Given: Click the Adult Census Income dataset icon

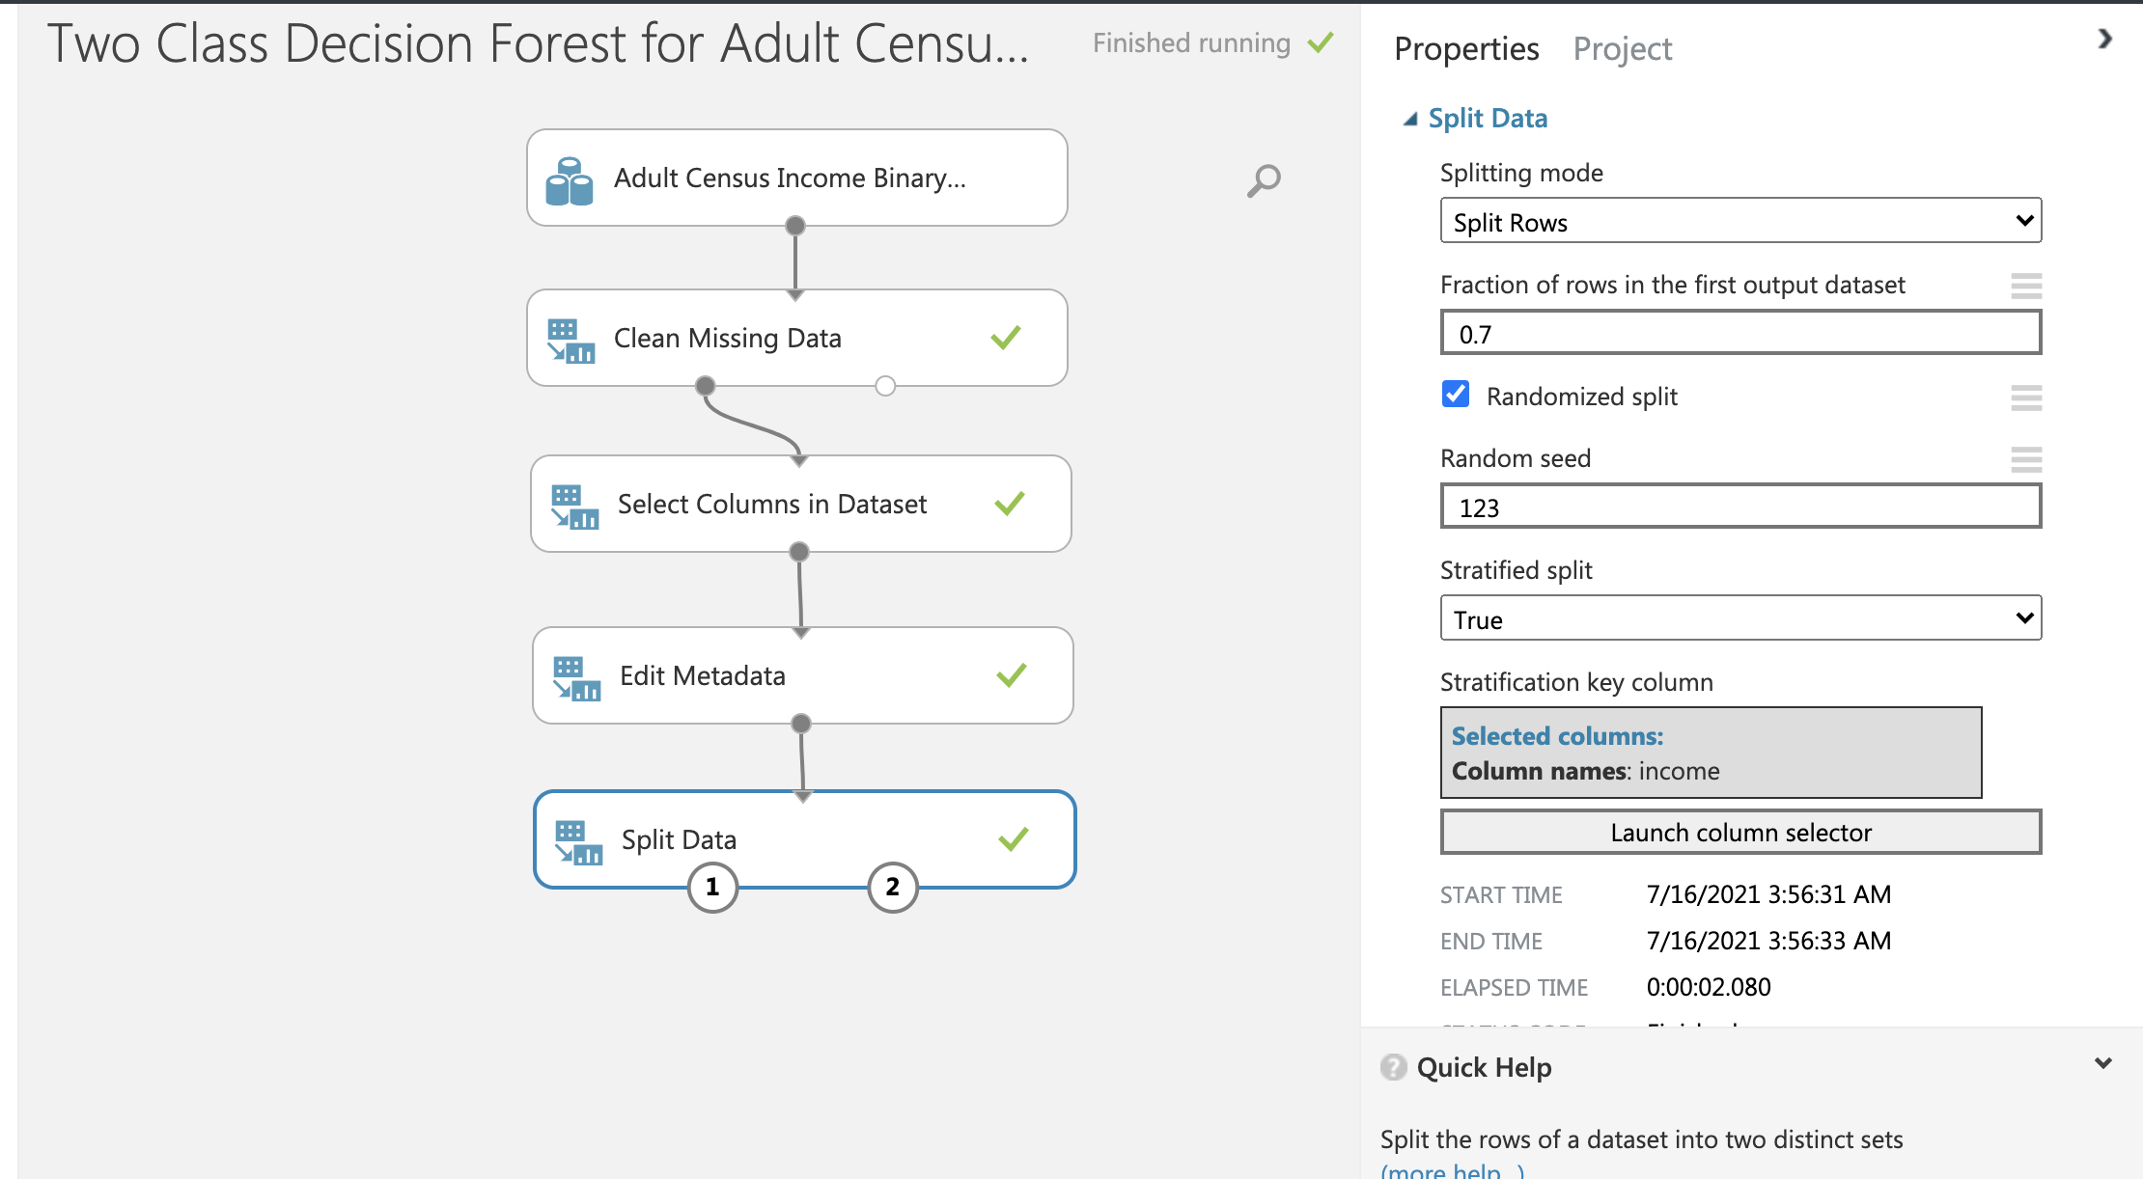Looking at the screenshot, I should 571,178.
